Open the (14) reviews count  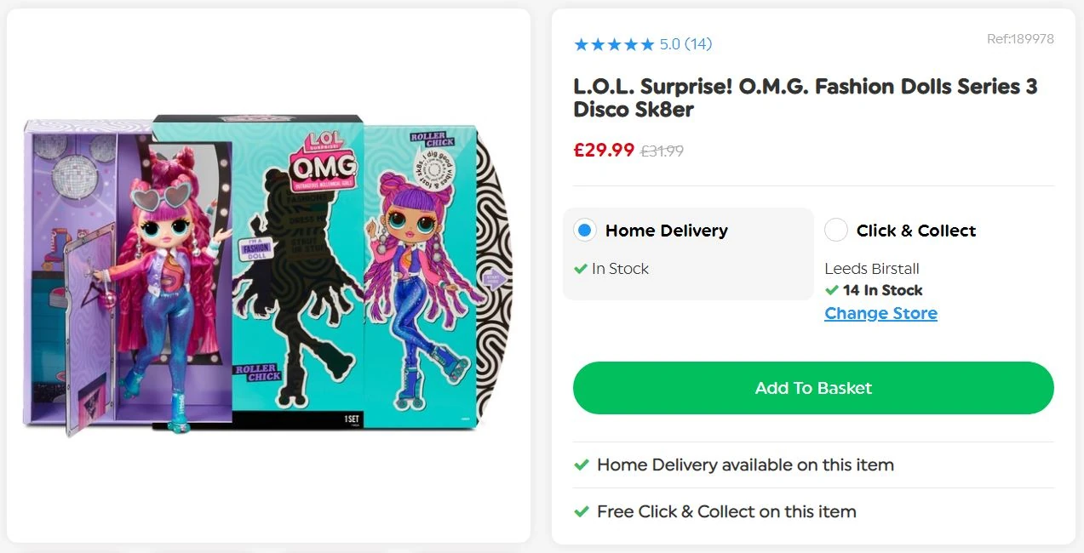[x=698, y=44]
